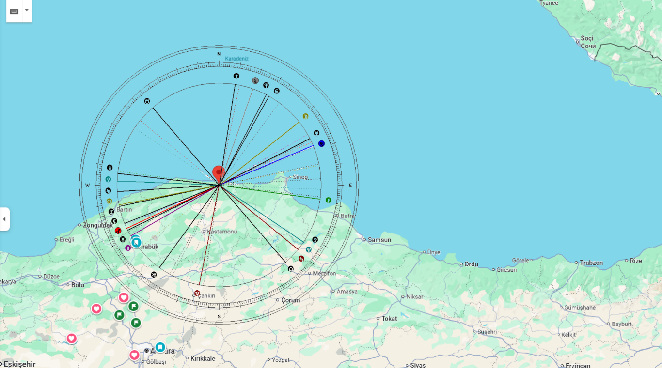
Task: Expand the input method dropdown arrow
Action: [27, 10]
